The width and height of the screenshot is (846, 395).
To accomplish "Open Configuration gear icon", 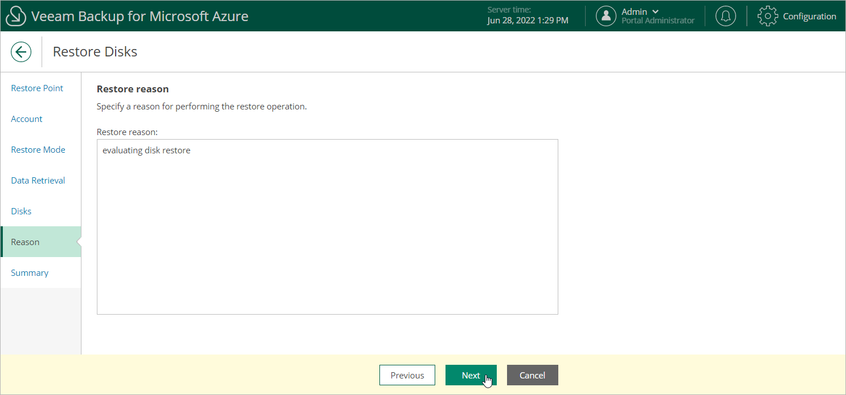I will [768, 16].
